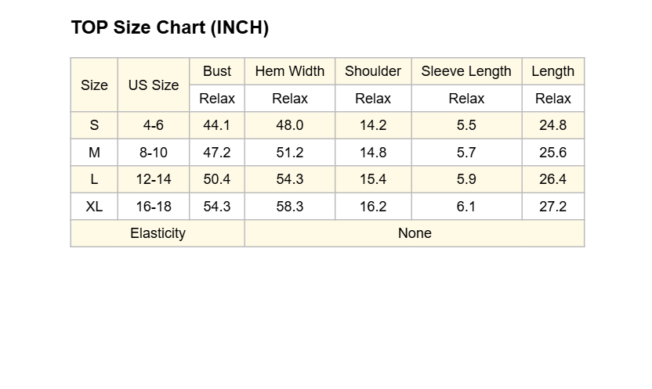This screenshot has width=652, height=389.
Task: Click the None elasticity value cell
Action: pyautogui.click(x=415, y=233)
